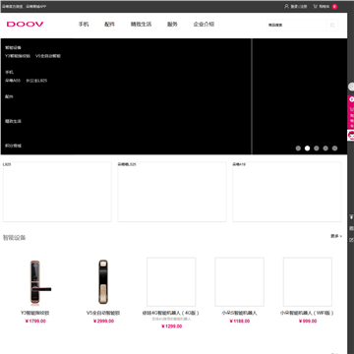Expand 更多 link for 智能设备 section
Viewport: 354px width, 354px height.
coord(336,236)
